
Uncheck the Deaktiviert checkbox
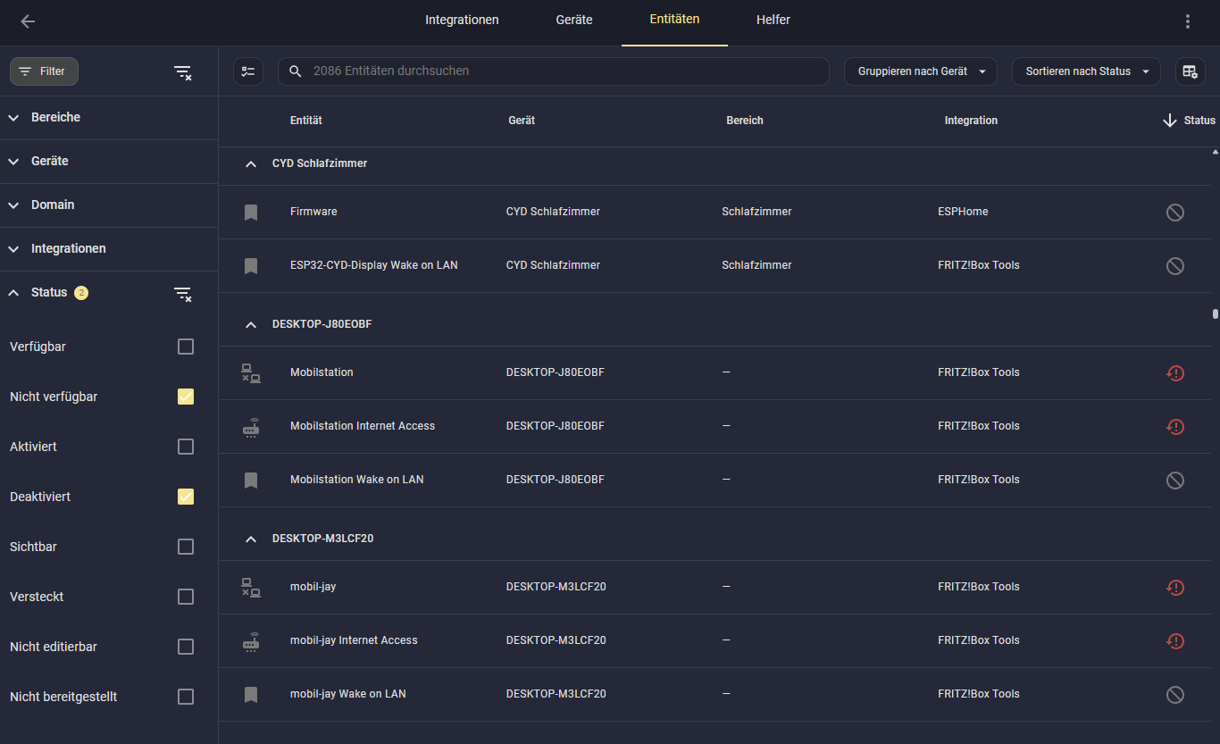click(186, 497)
